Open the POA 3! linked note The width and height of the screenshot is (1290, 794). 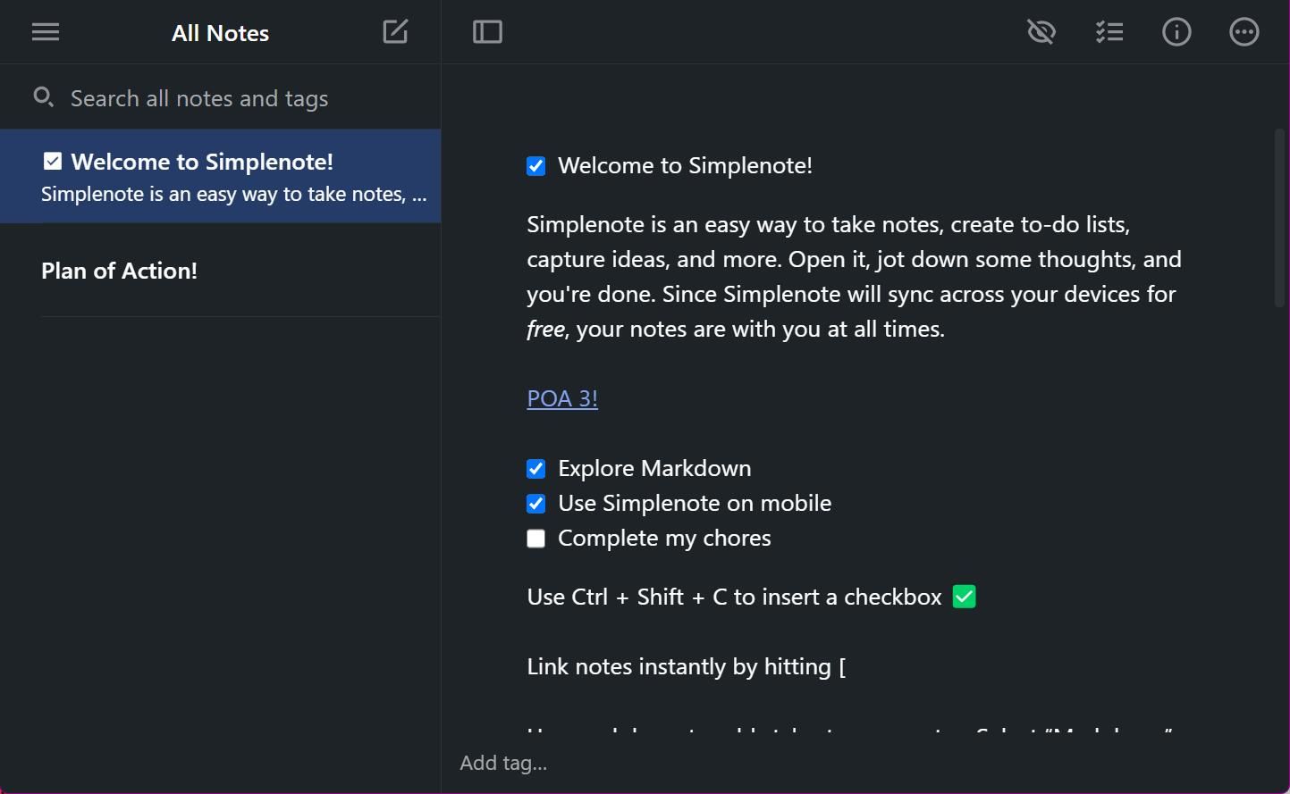click(x=561, y=397)
